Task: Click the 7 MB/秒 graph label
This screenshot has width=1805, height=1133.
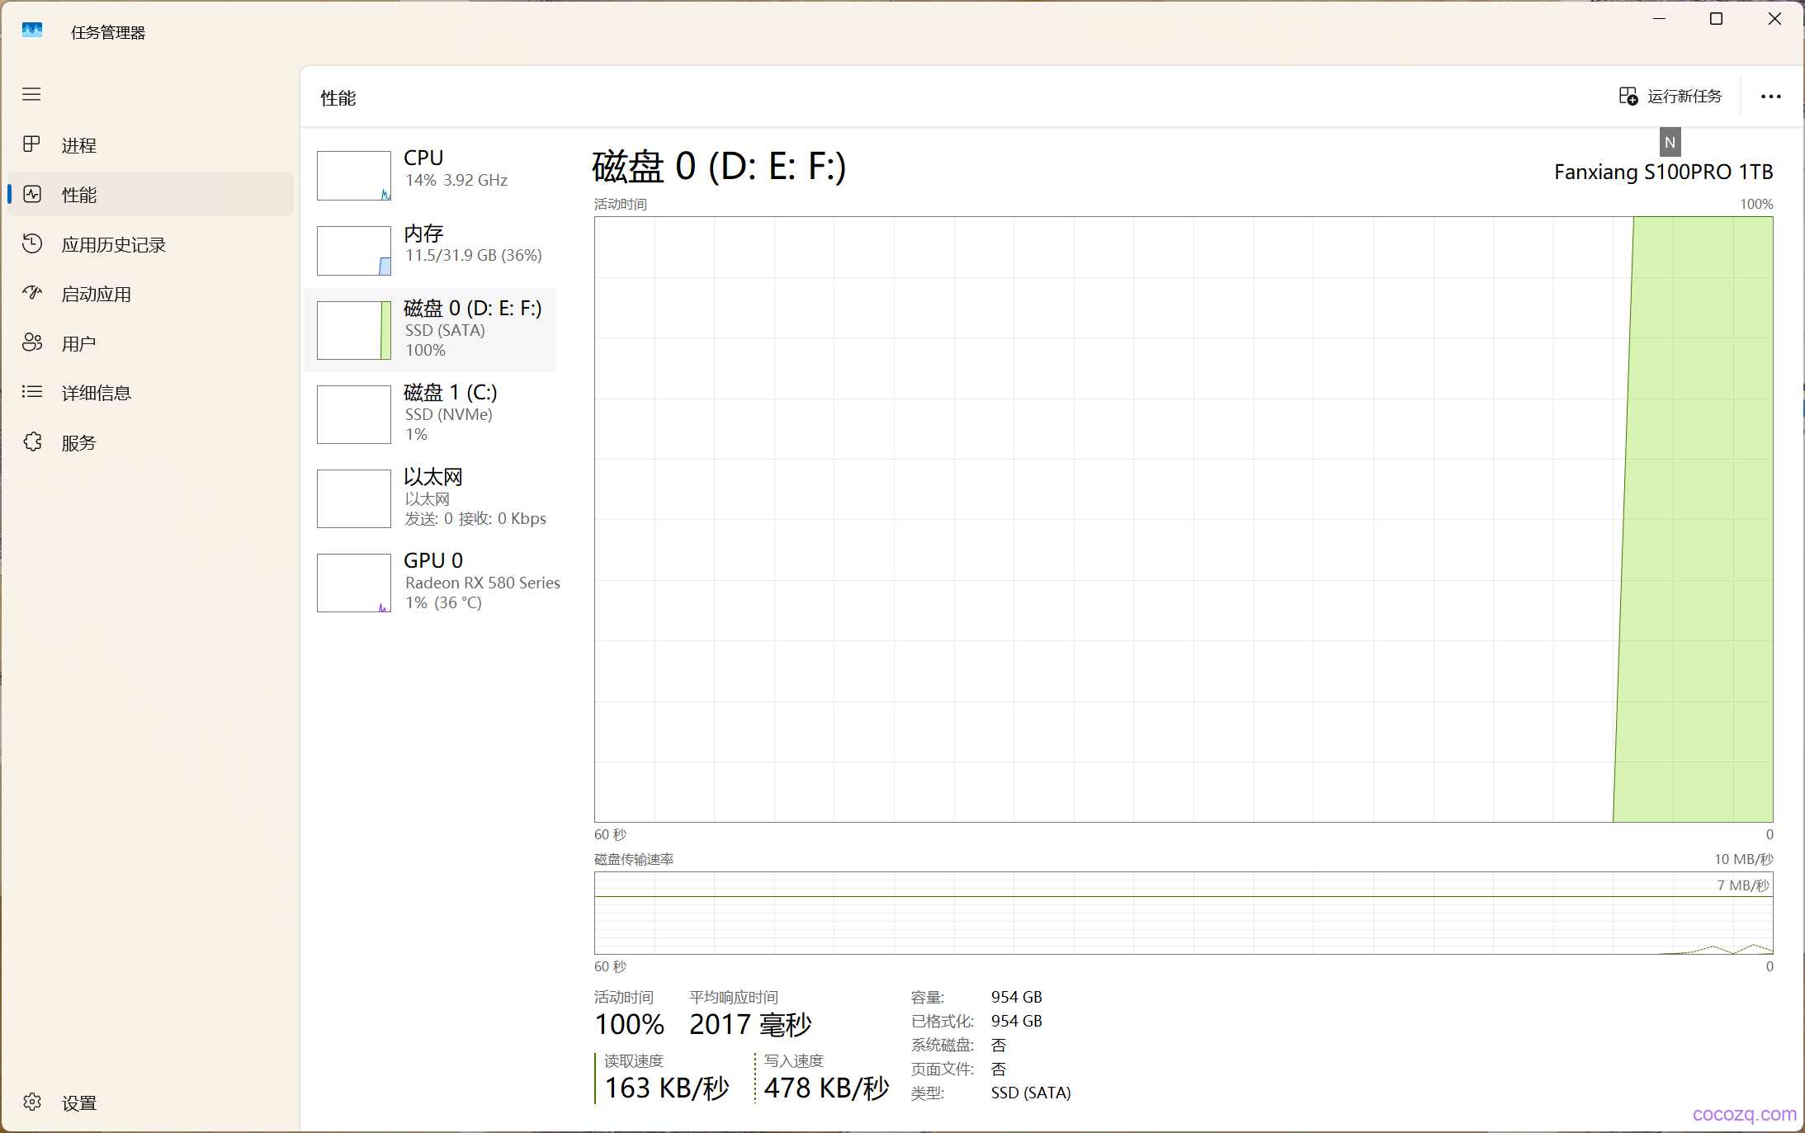Action: (x=1743, y=885)
